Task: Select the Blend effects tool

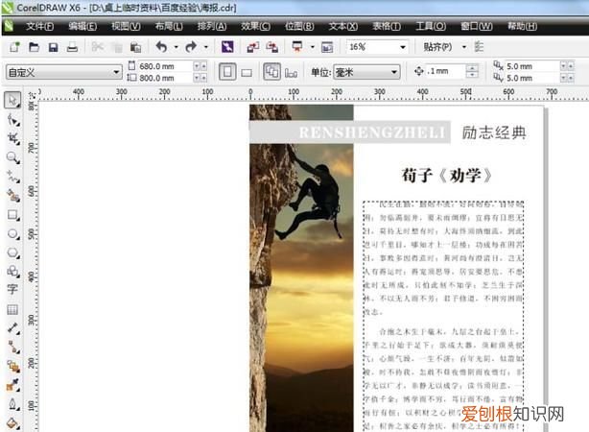Action: (x=13, y=366)
